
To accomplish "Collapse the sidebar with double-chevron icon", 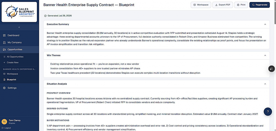I will 19,27.
